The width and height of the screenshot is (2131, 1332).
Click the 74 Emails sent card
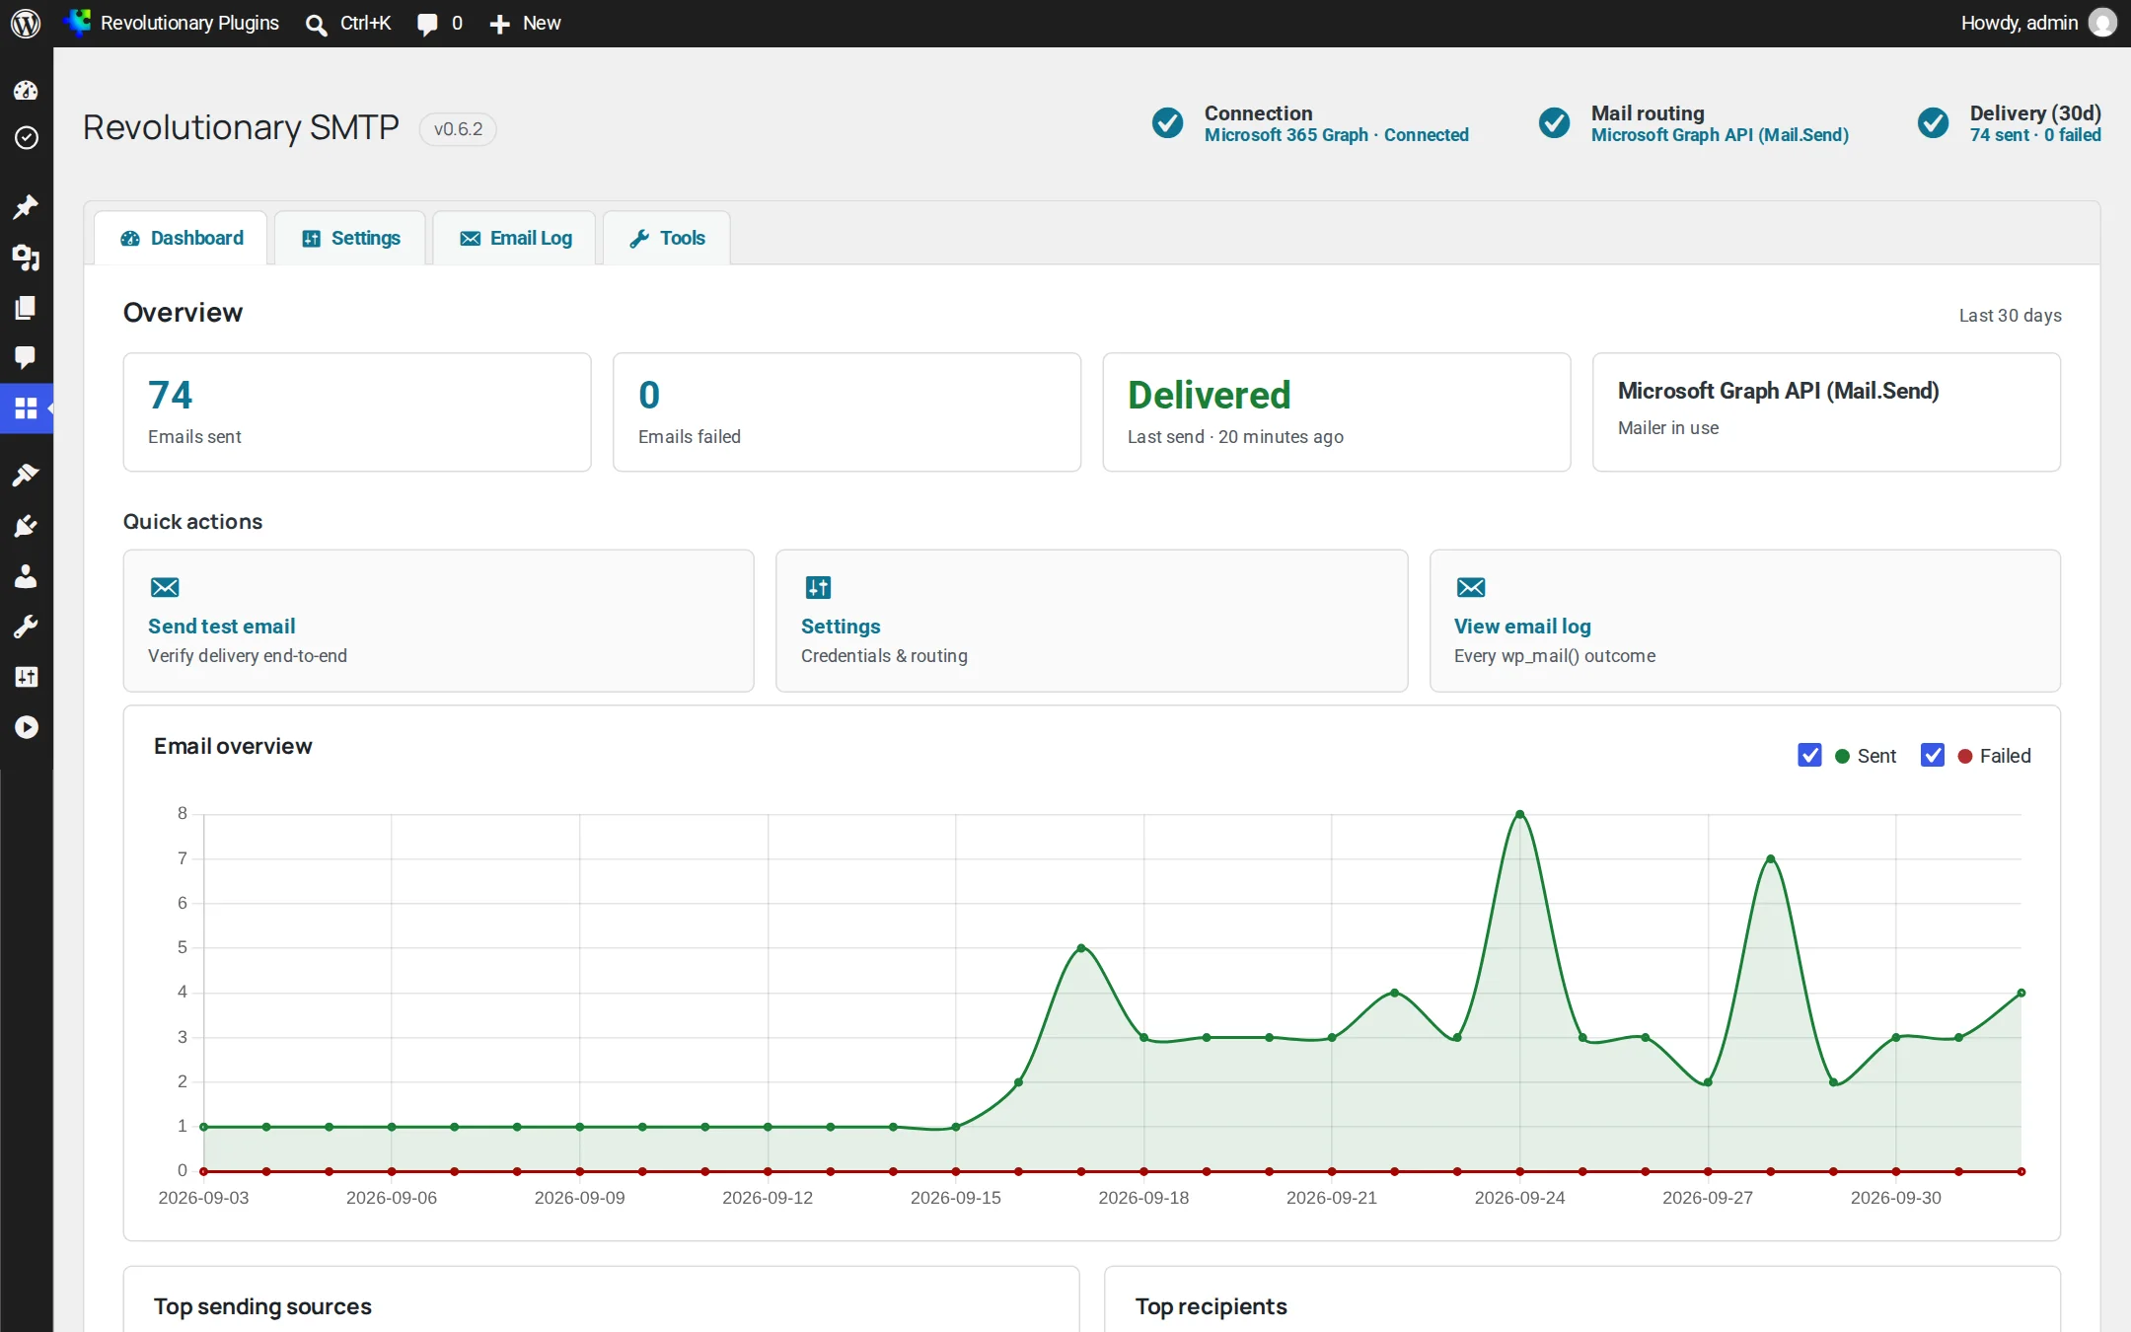coord(357,412)
